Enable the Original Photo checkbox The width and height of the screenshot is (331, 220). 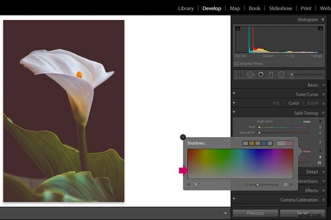click(236, 63)
